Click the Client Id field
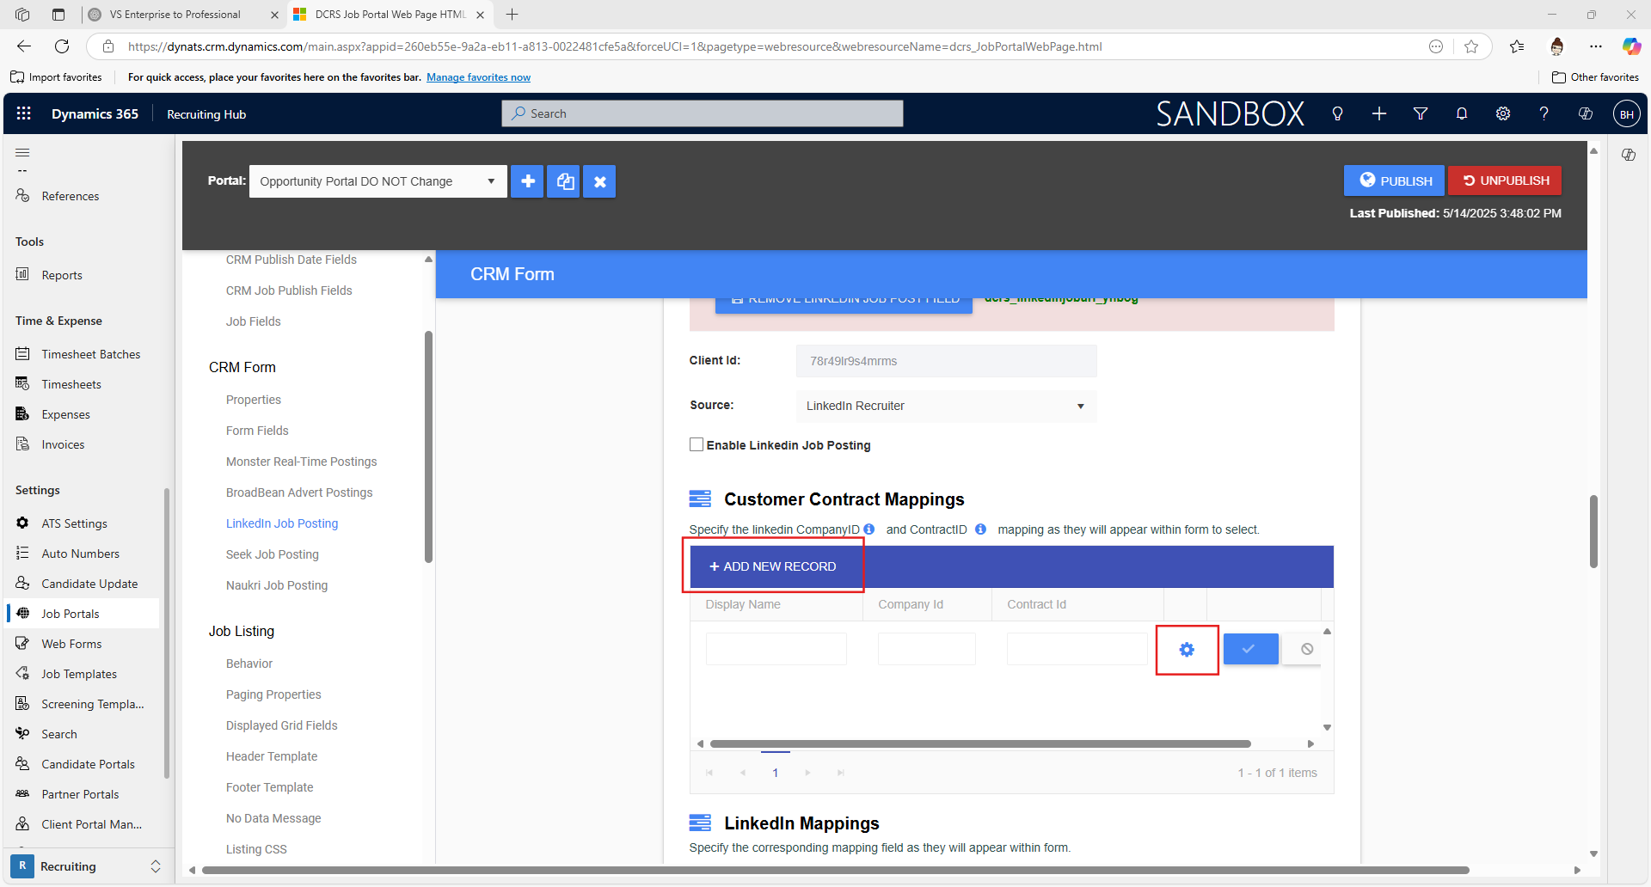Viewport: 1651px width, 887px height. (x=946, y=361)
